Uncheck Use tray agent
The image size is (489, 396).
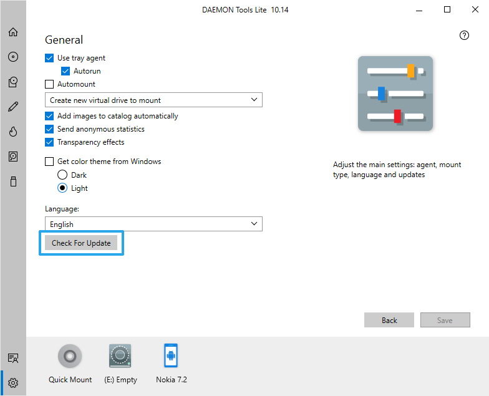(49, 58)
